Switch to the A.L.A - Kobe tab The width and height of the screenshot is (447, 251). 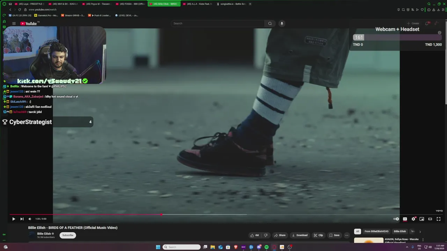tap(197, 4)
